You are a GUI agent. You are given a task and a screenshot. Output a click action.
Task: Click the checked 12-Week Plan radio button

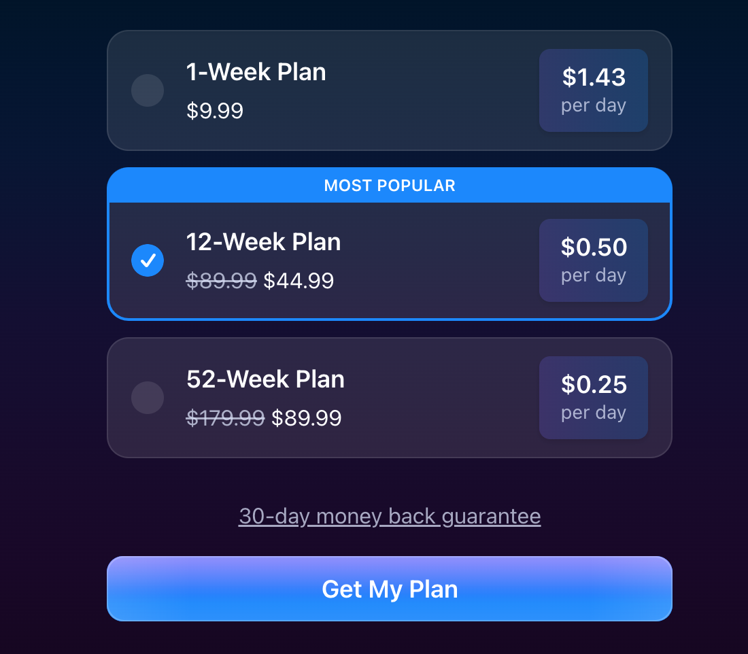[148, 260]
